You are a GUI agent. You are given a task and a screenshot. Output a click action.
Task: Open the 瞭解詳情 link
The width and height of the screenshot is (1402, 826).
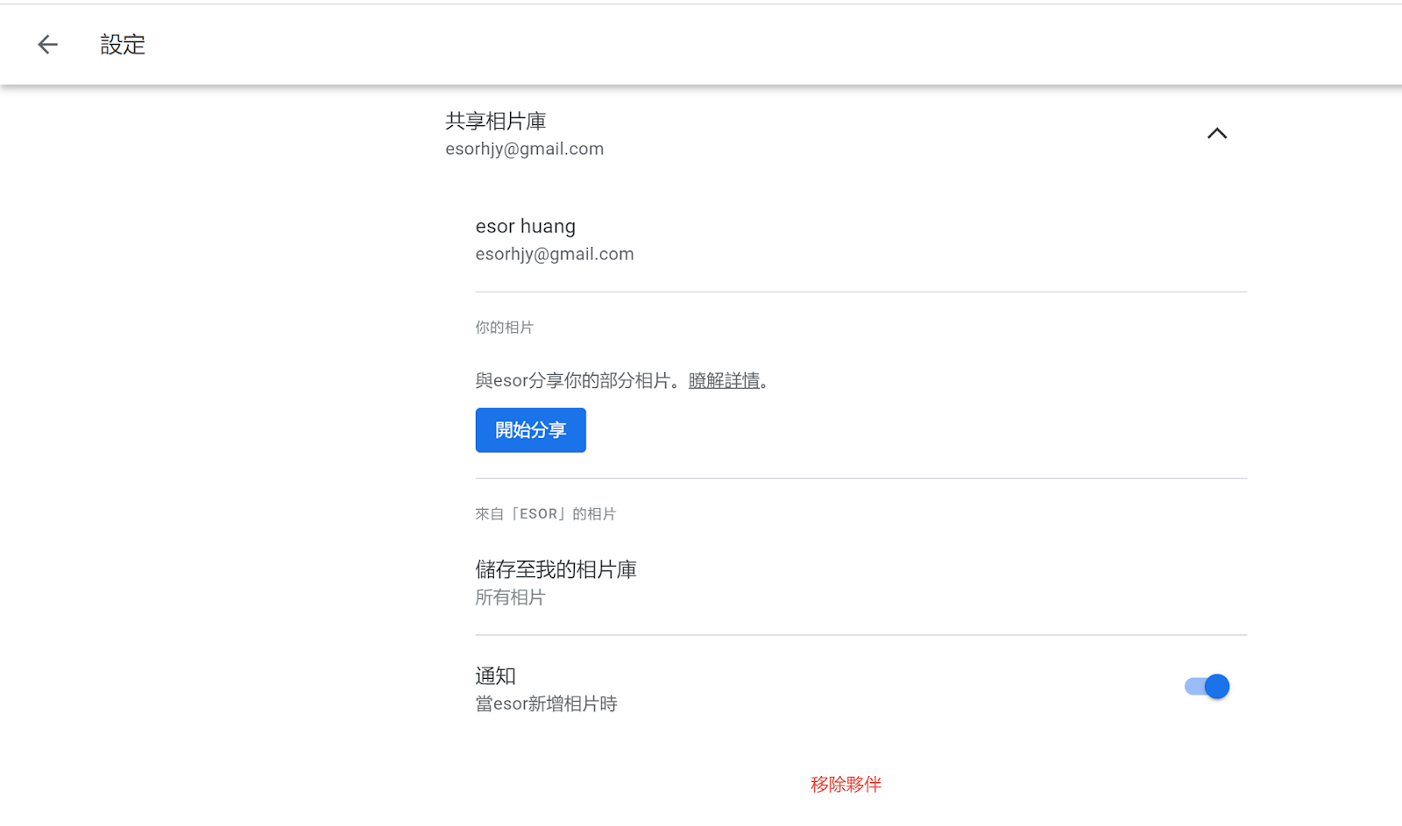click(x=724, y=381)
